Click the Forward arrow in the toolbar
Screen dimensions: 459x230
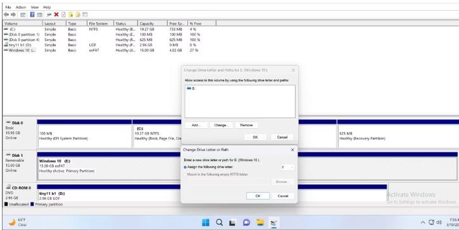pos(13,15)
